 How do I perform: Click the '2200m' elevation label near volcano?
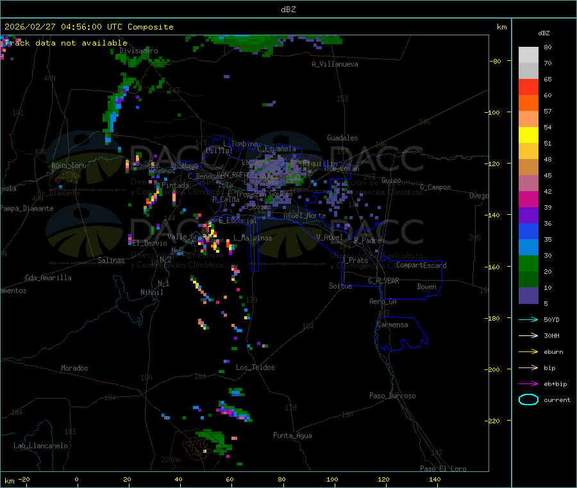(171, 460)
